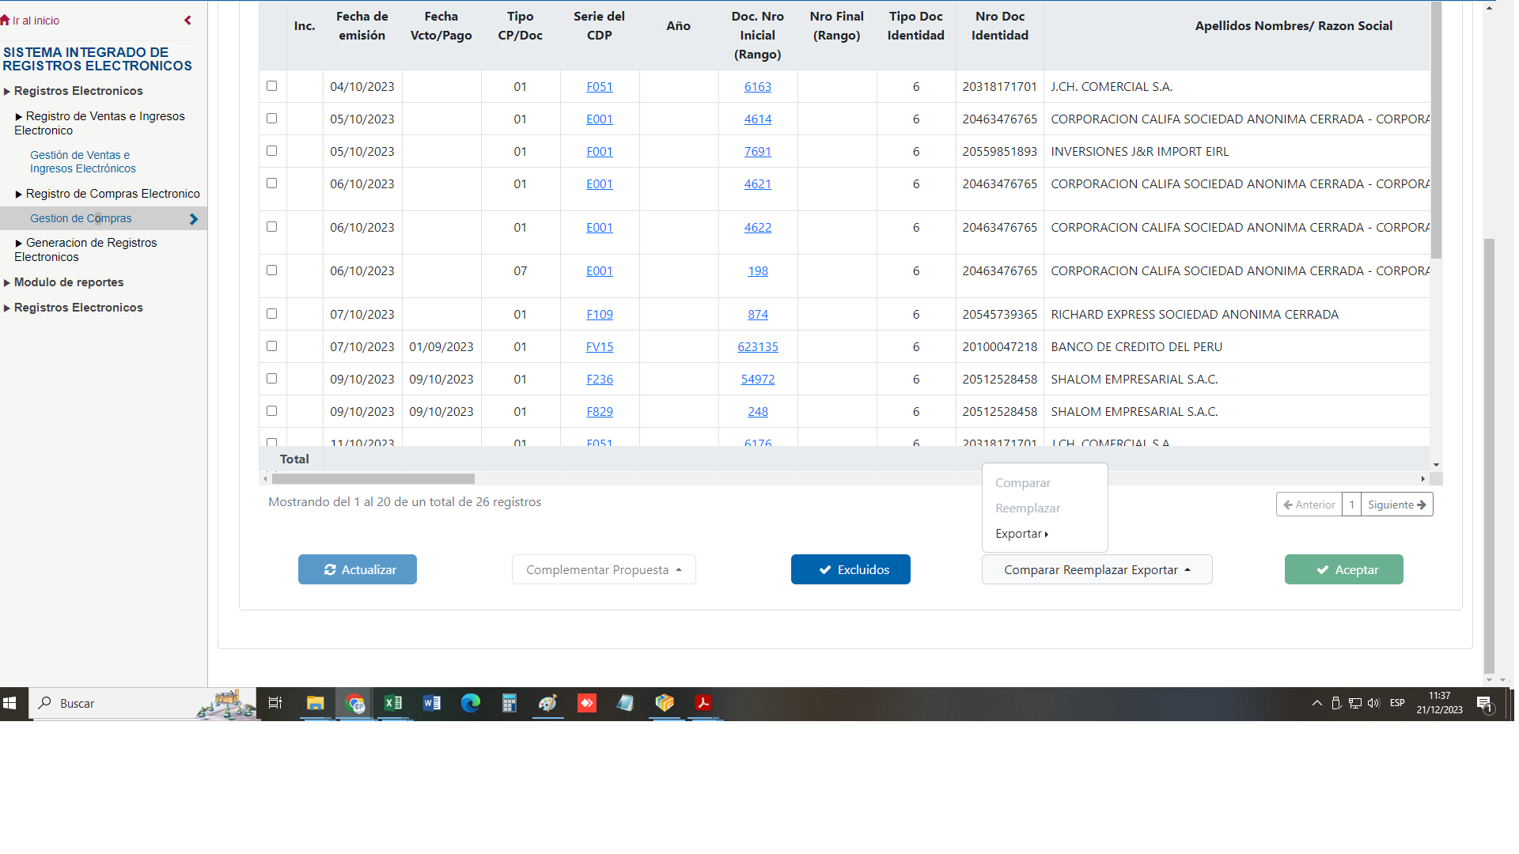Open document number link 623135

coord(757,346)
